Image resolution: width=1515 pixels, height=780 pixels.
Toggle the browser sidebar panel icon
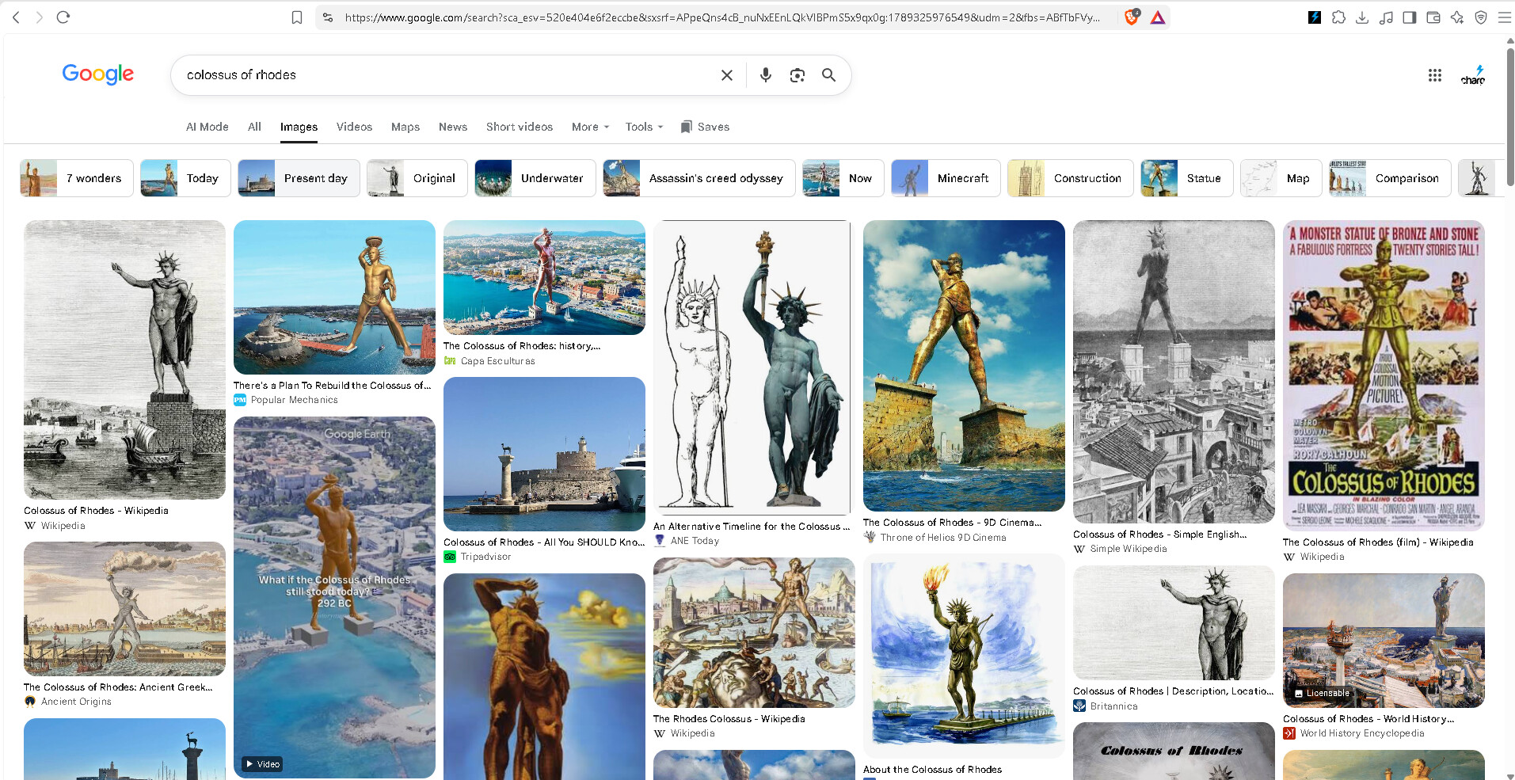(1410, 17)
